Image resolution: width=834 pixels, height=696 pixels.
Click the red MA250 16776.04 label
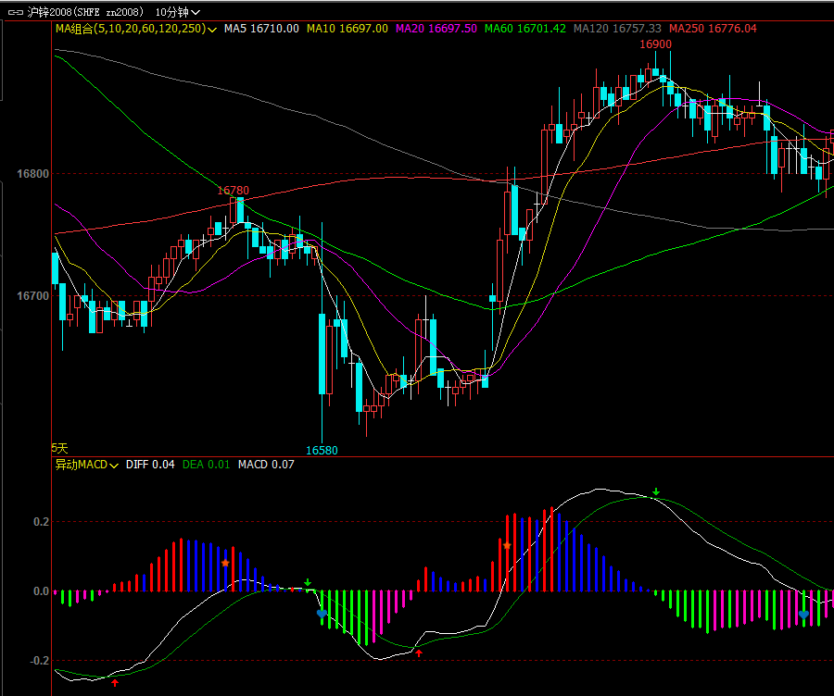point(713,29)
